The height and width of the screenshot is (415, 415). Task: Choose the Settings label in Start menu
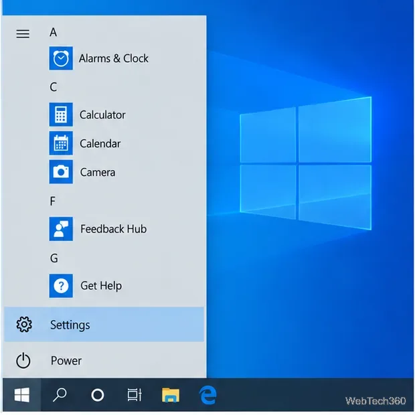pyautogui.click(x=70, y=325)
